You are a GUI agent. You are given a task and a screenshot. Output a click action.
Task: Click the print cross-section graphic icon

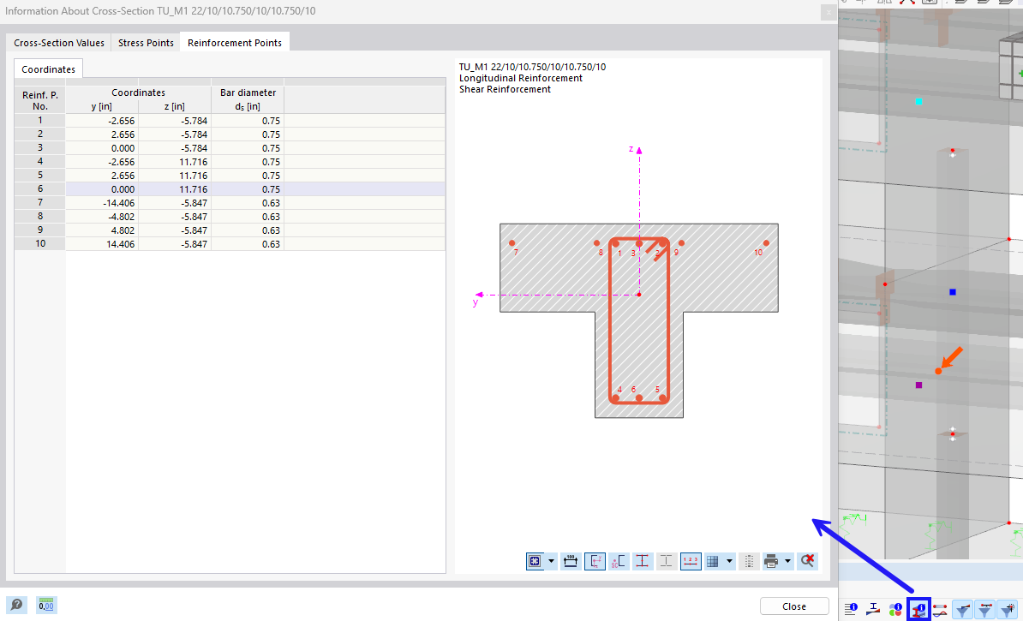(772, 561)
